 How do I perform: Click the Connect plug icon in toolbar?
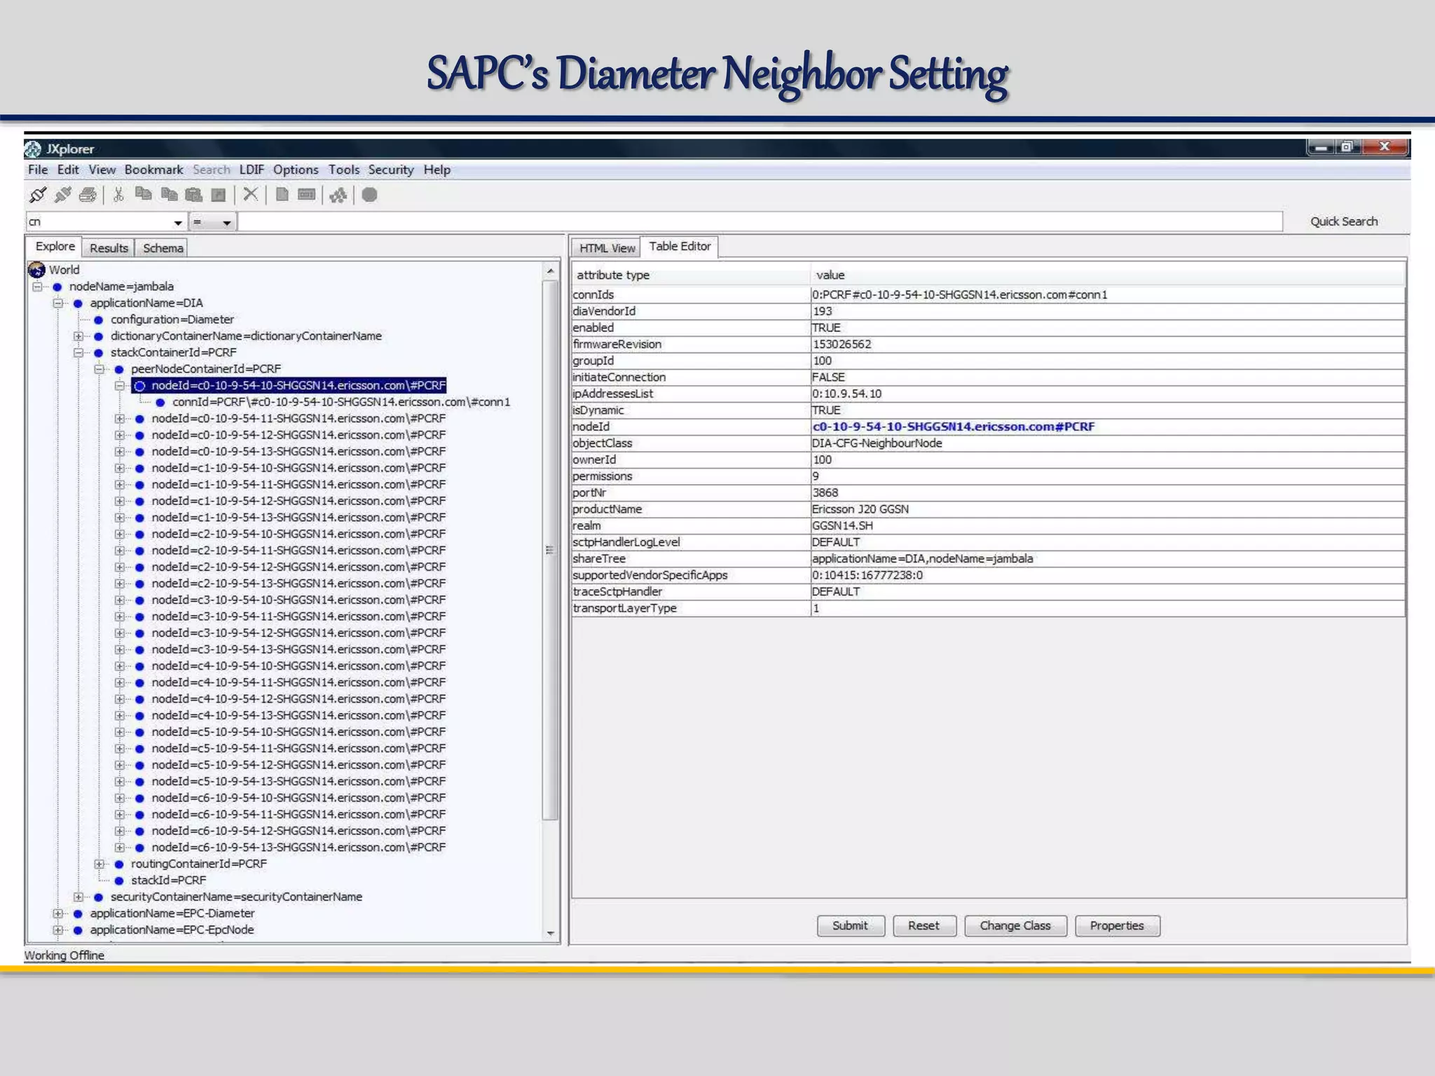click(x=38, y=195)
